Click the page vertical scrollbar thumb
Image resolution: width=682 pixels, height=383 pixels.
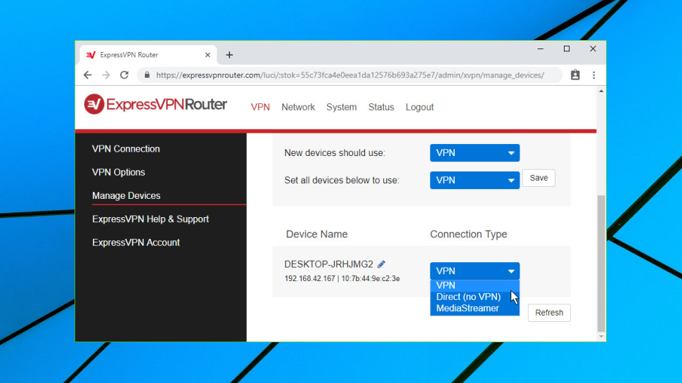pos(601,264)
